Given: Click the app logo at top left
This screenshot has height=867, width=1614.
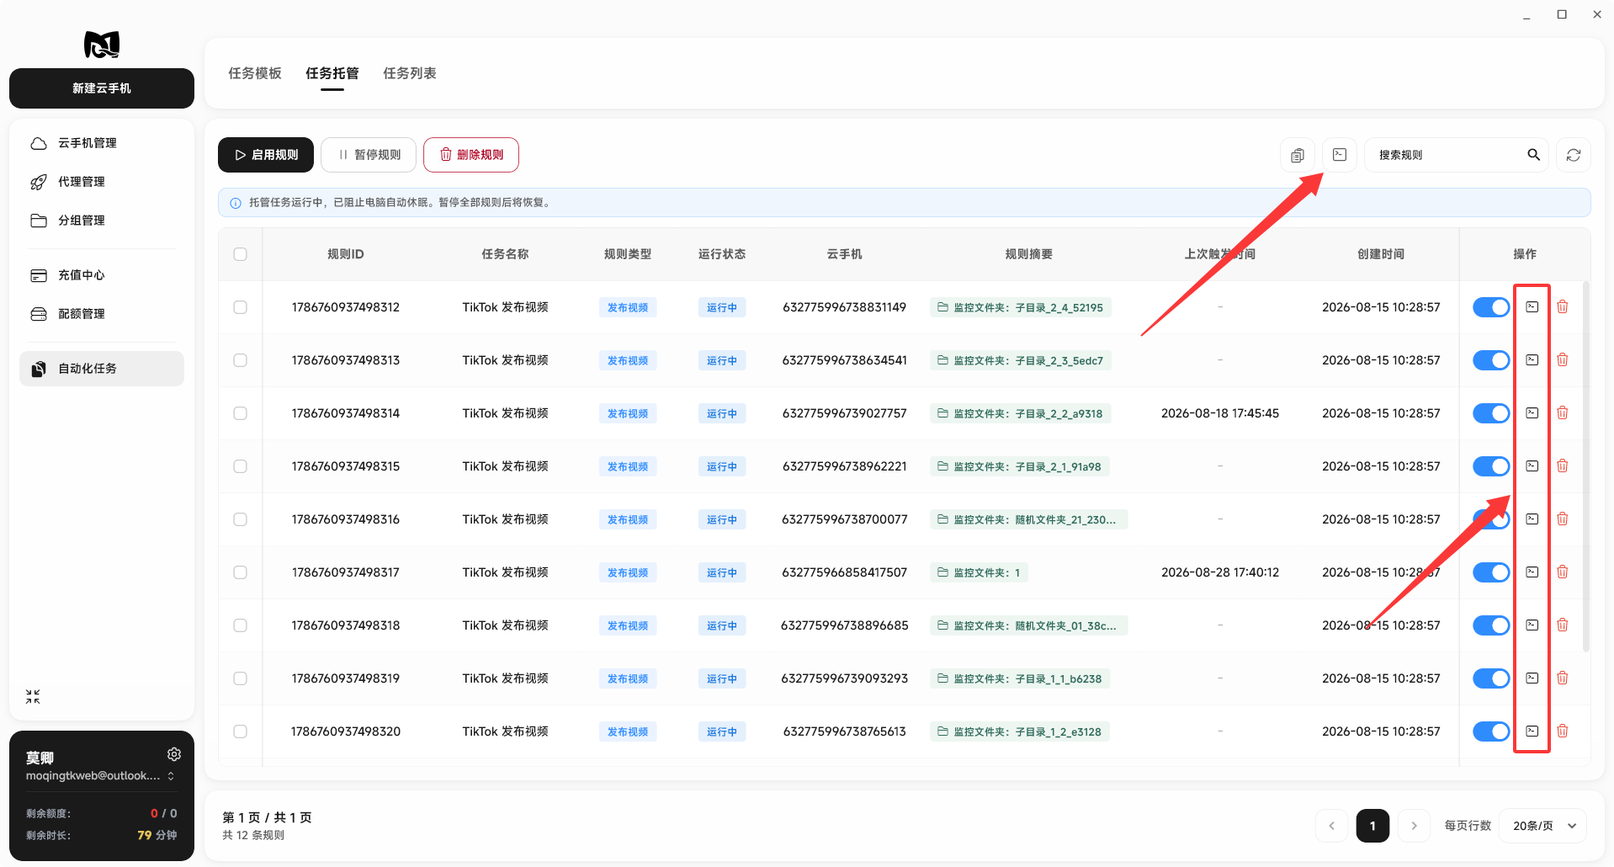Looking at the screenshot, I should click(102, 44).
